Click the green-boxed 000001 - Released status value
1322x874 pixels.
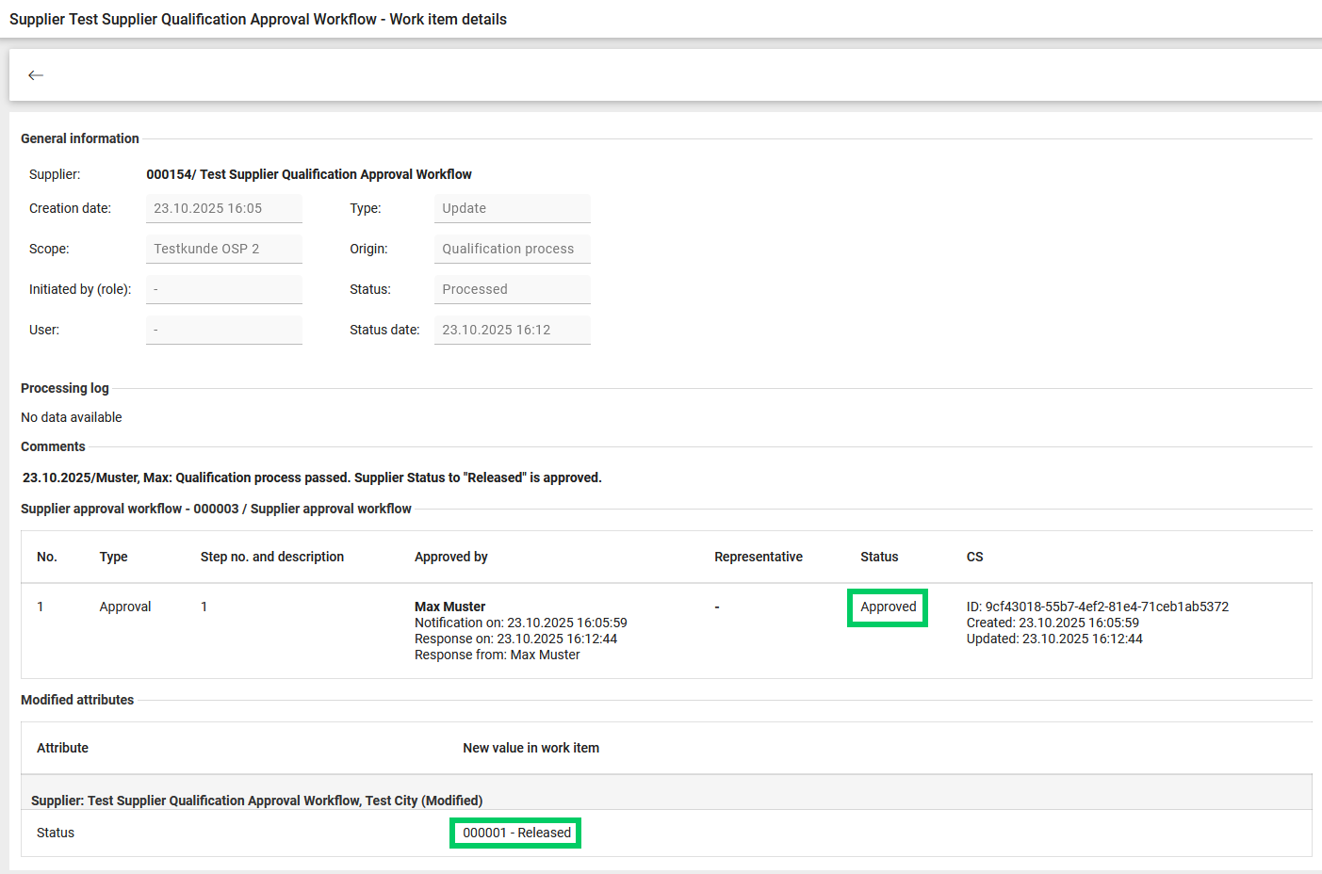coord(514,833)
